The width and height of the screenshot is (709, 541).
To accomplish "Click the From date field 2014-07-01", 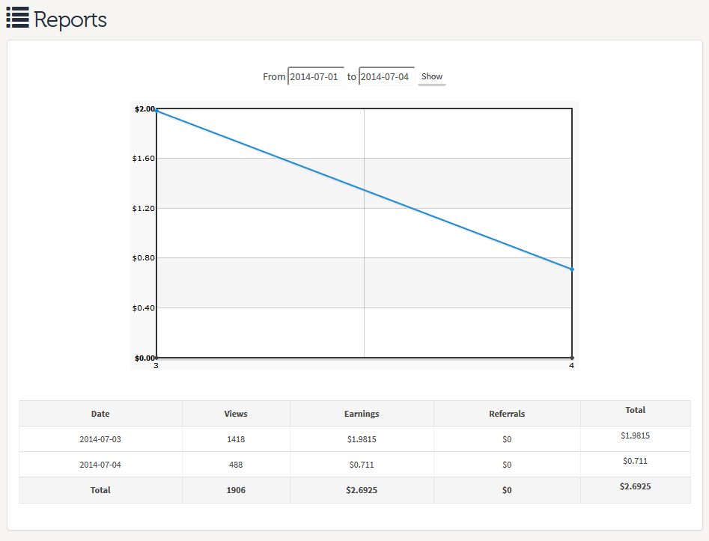I will [316, 76].
